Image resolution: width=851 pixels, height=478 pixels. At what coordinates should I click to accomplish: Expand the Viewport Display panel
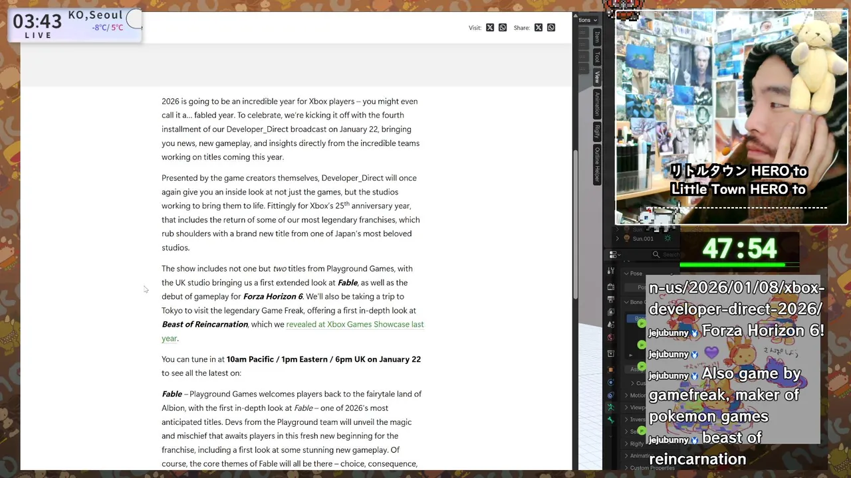626,408
